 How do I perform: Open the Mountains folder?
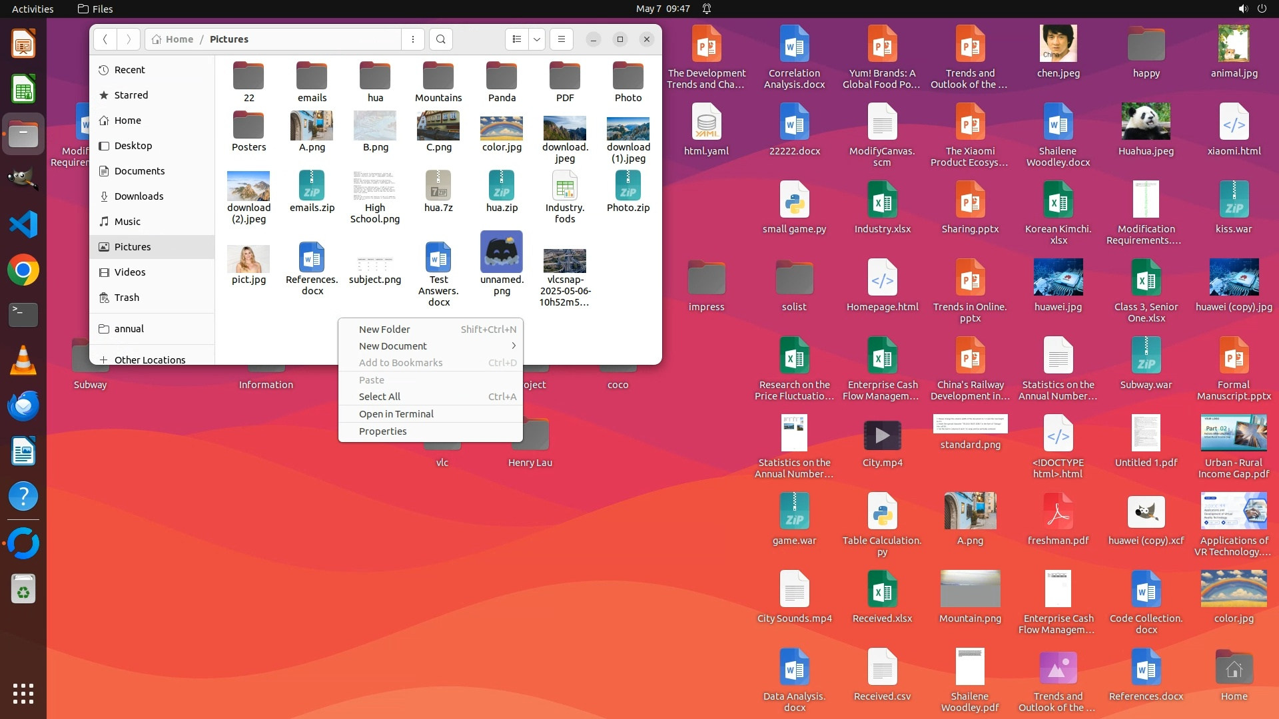click(x=438, y=77)
